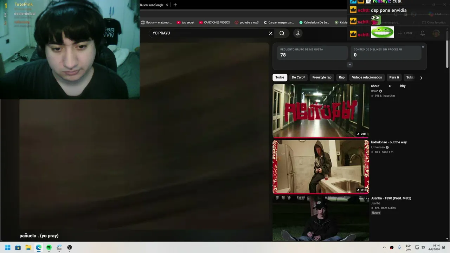Start voice search with the microphone icon
This screenshot has width=450, height=253.
(x=298, y=33)
